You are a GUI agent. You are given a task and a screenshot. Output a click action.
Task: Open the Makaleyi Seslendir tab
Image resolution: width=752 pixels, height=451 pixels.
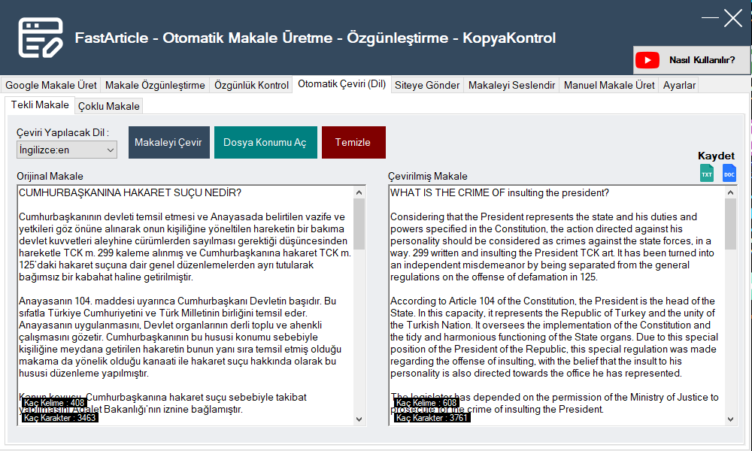click(511, 85)
